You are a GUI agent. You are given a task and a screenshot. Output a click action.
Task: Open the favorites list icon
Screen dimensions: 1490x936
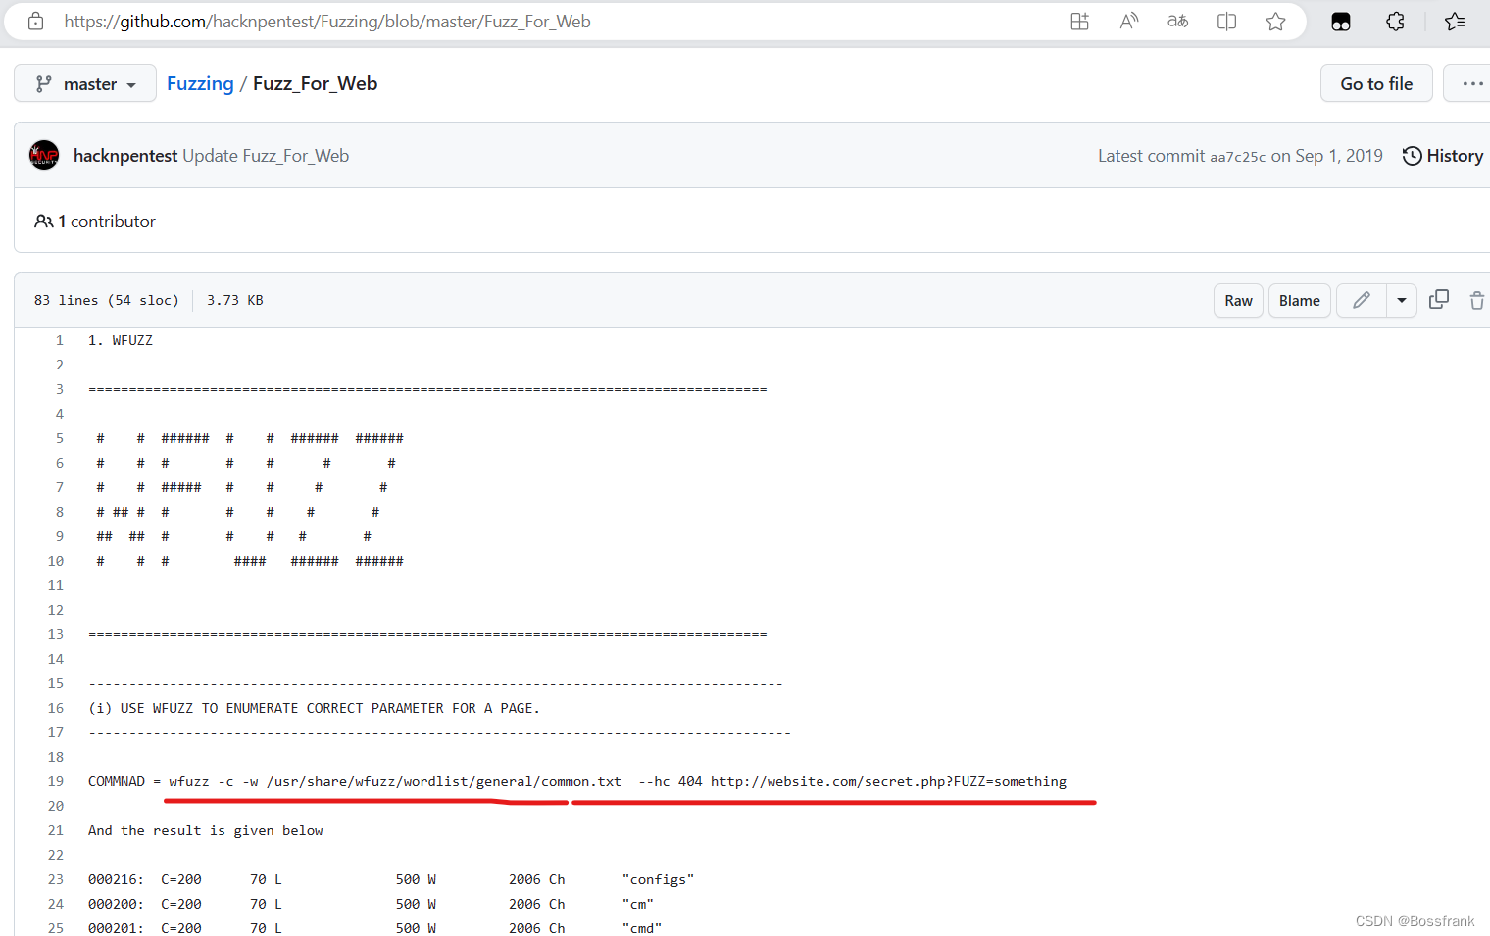click(x=1455, y=22)
